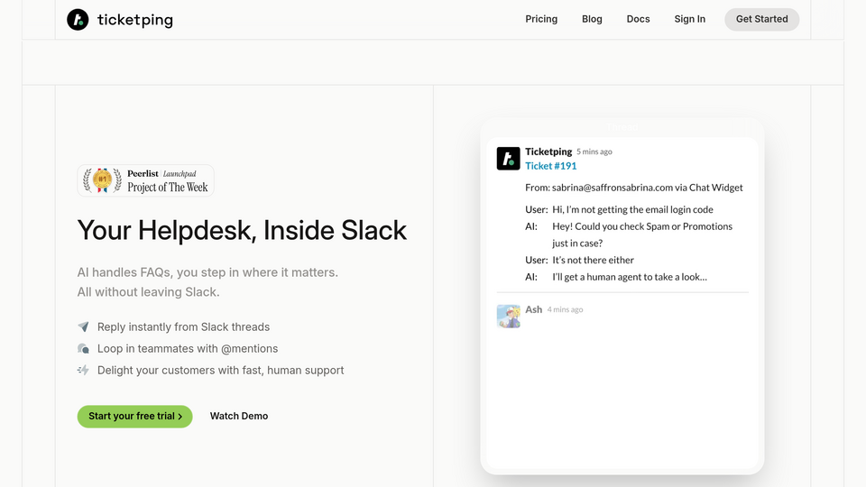Click the #1 gold medal icon

(x=102, y=180)
